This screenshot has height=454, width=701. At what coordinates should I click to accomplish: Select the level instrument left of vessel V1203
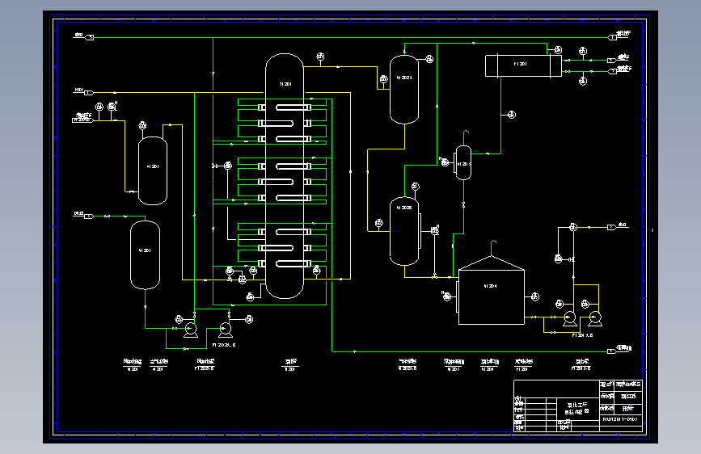[446, 162]
